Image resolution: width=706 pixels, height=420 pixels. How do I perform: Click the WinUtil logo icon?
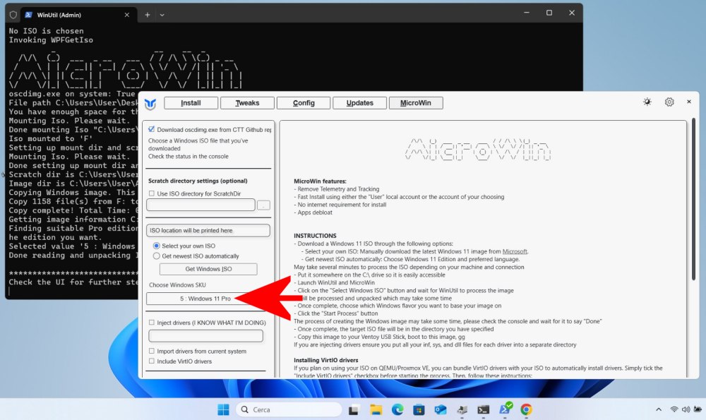coord(150,104)
